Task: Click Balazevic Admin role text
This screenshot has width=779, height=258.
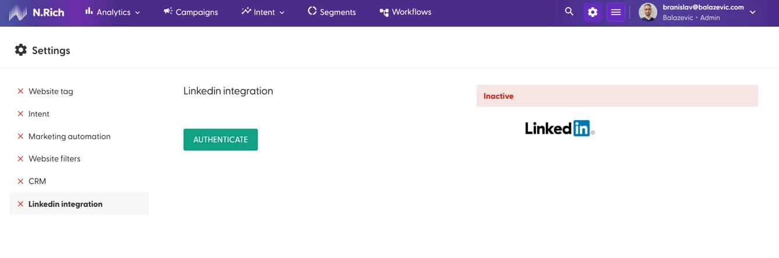Action: 691,18
